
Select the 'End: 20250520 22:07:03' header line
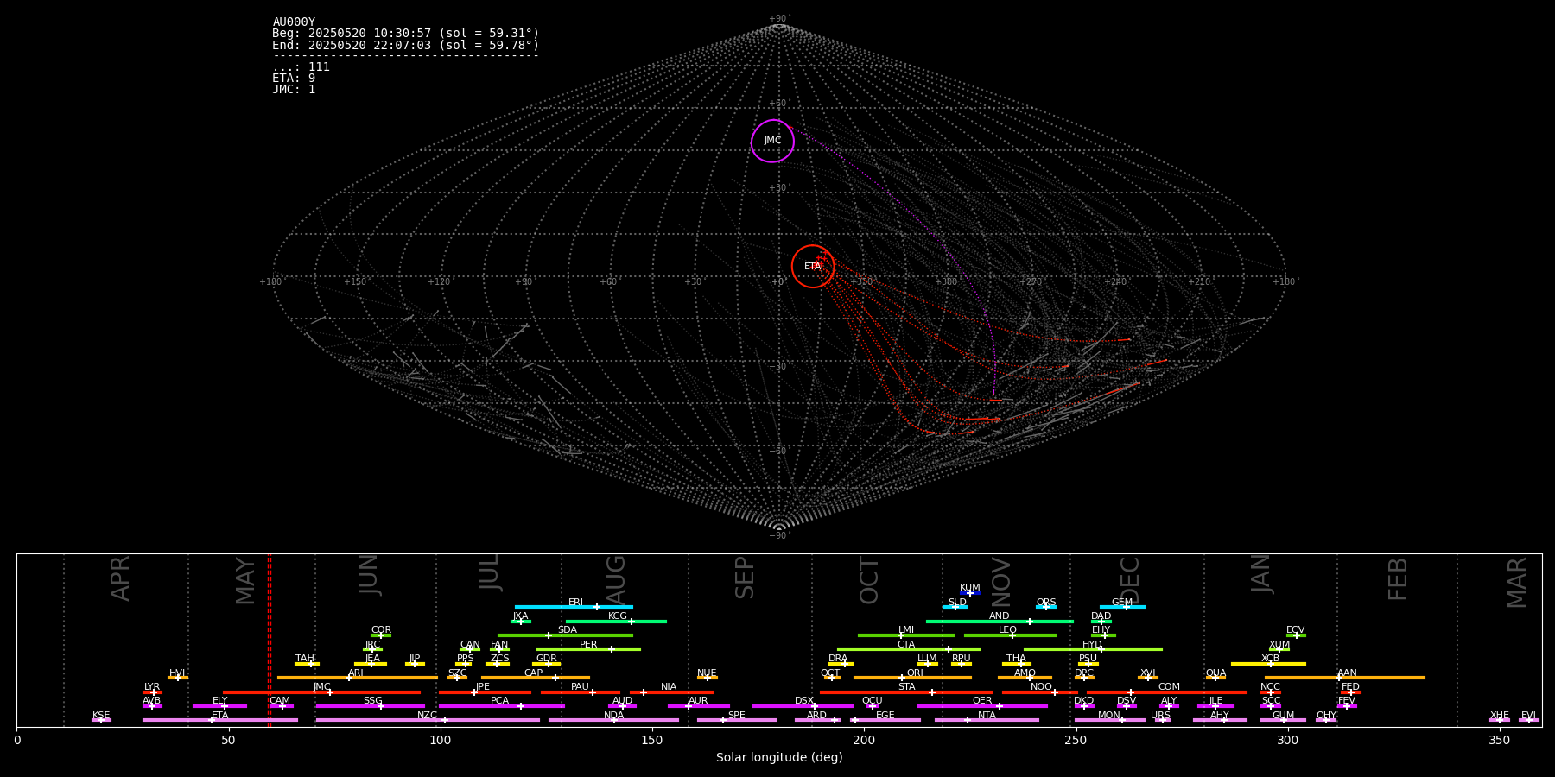tap(405, 45)
